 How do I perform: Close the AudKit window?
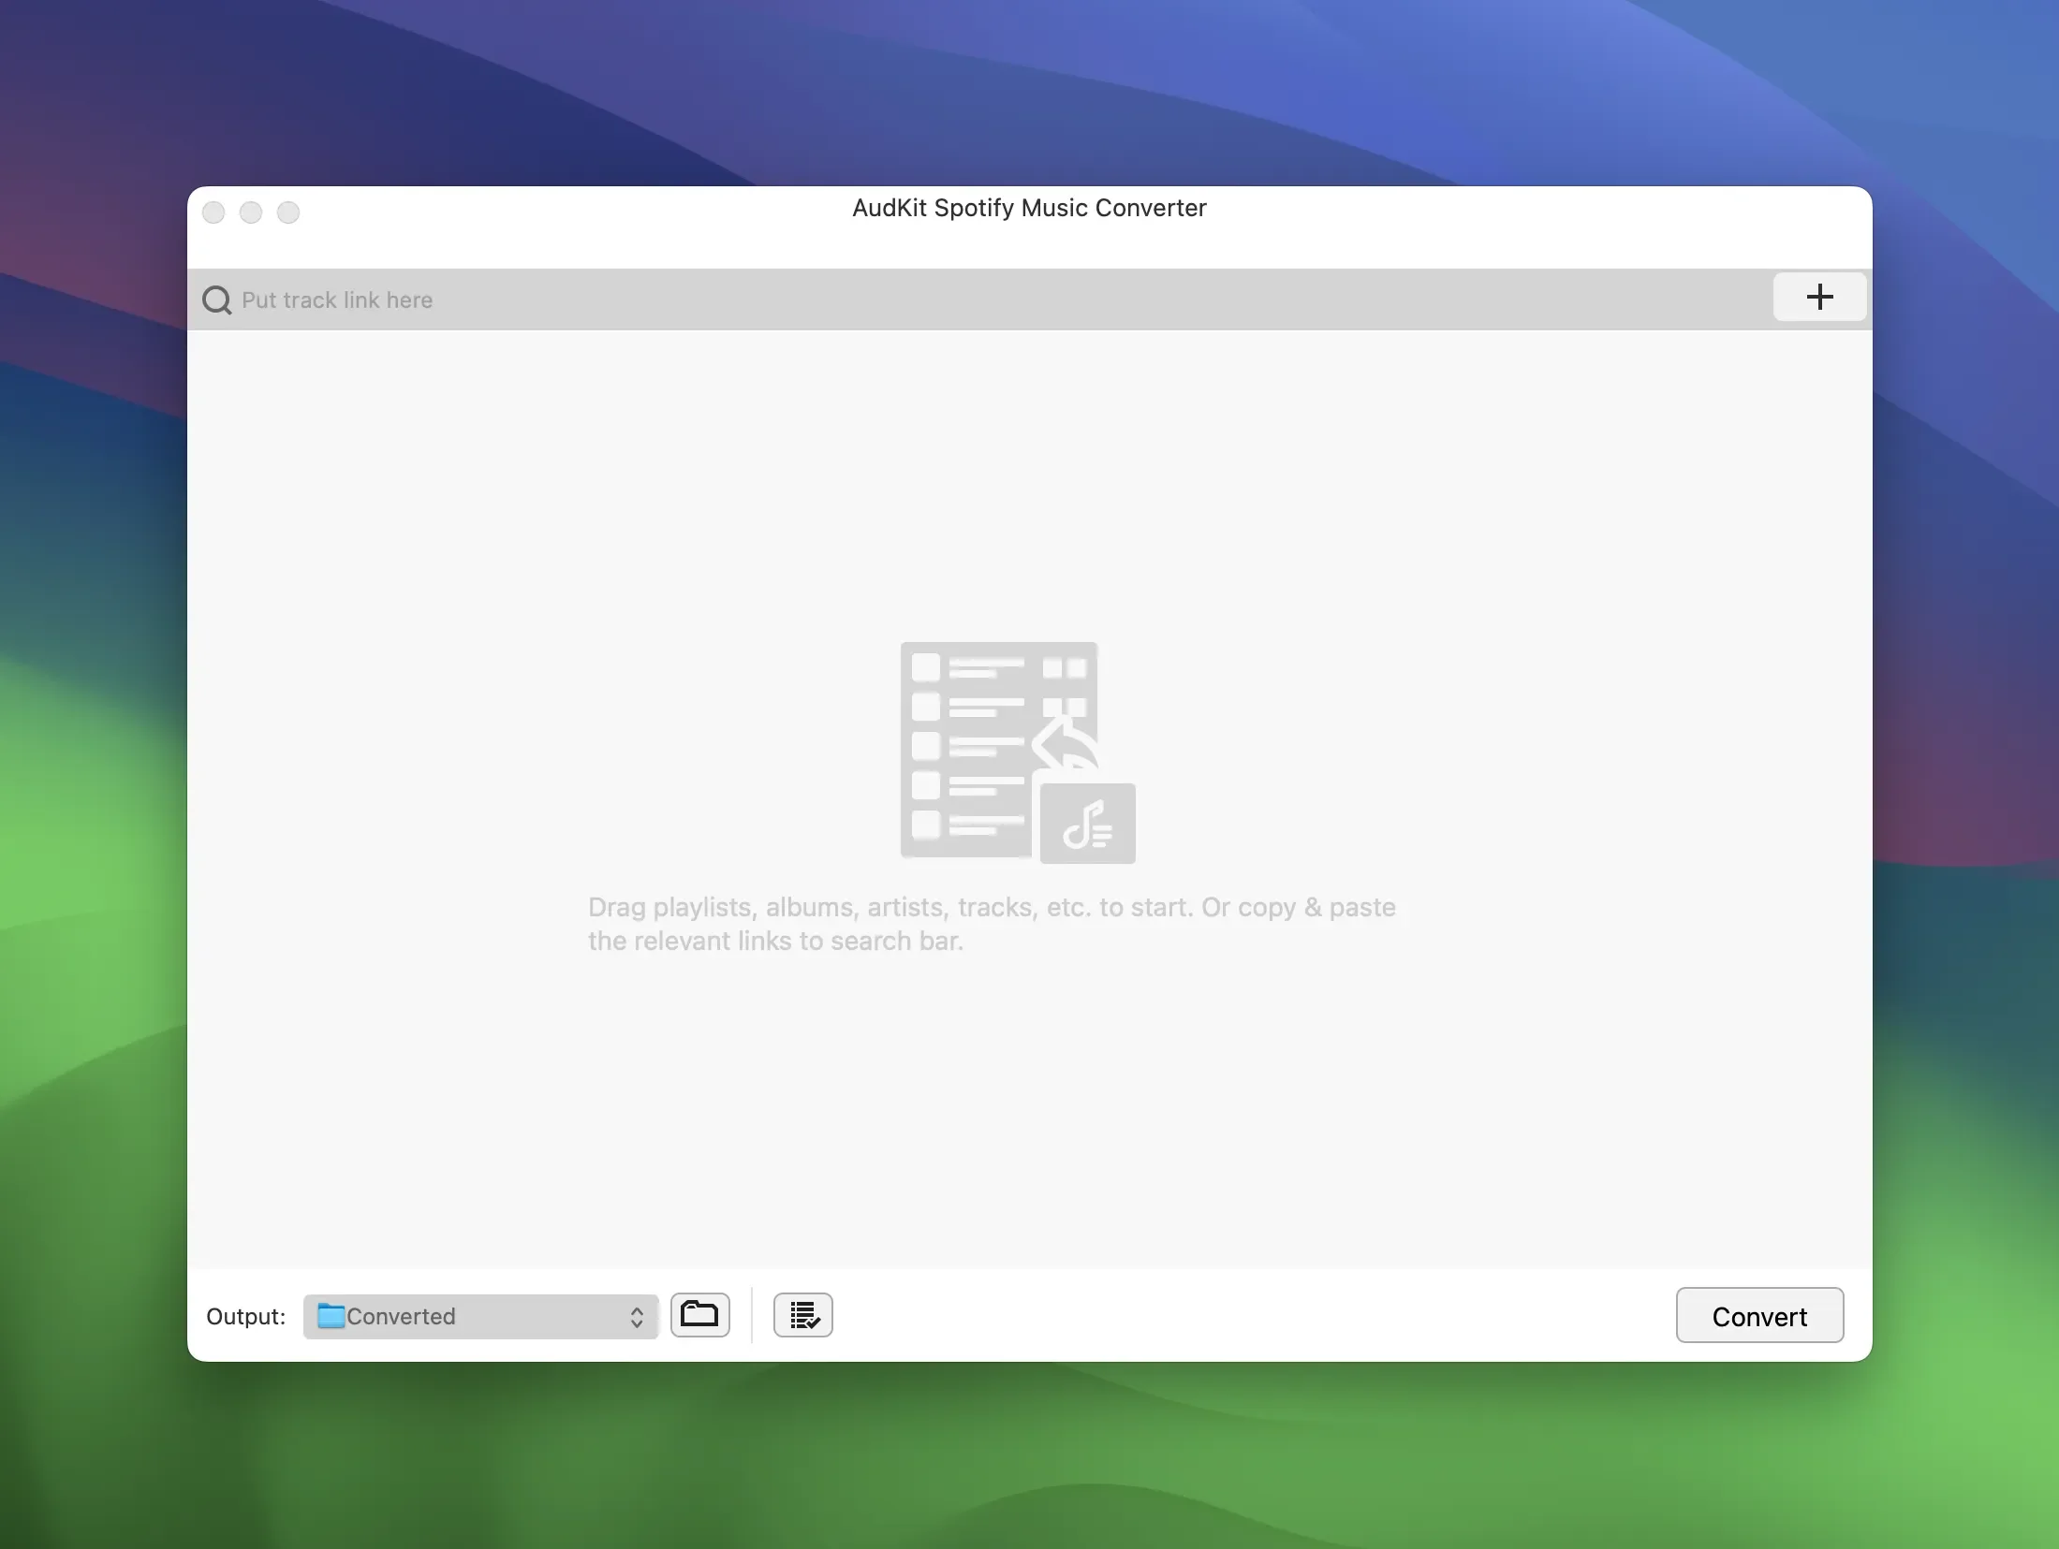[x=213, y=212]
